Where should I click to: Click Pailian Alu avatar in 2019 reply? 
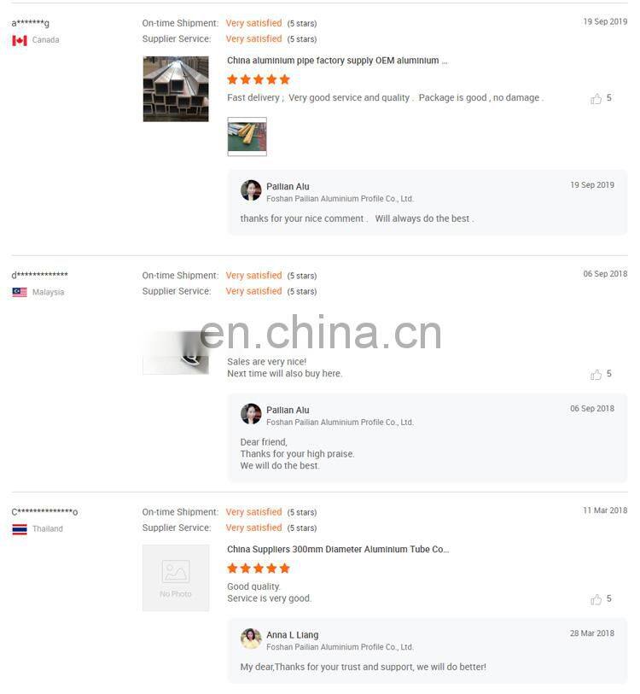[251, 190]
